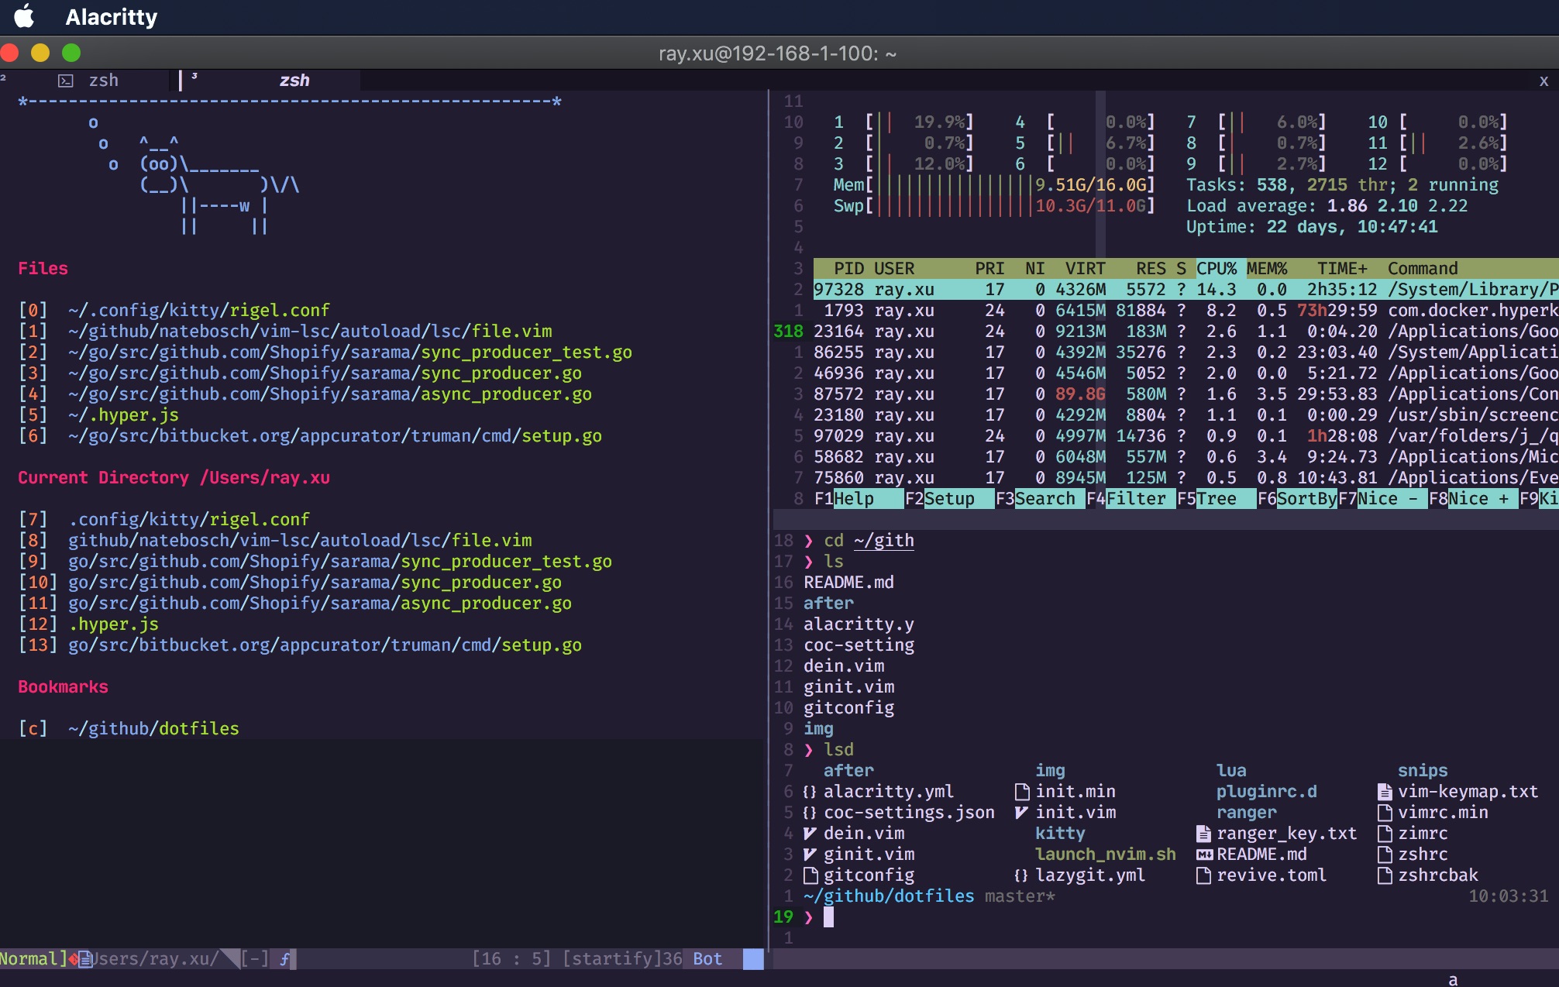This screenshot has height=987, width=1559.
Task: Open the ~/.hyper.js entry in startify
Action: (x=122, y=415)
